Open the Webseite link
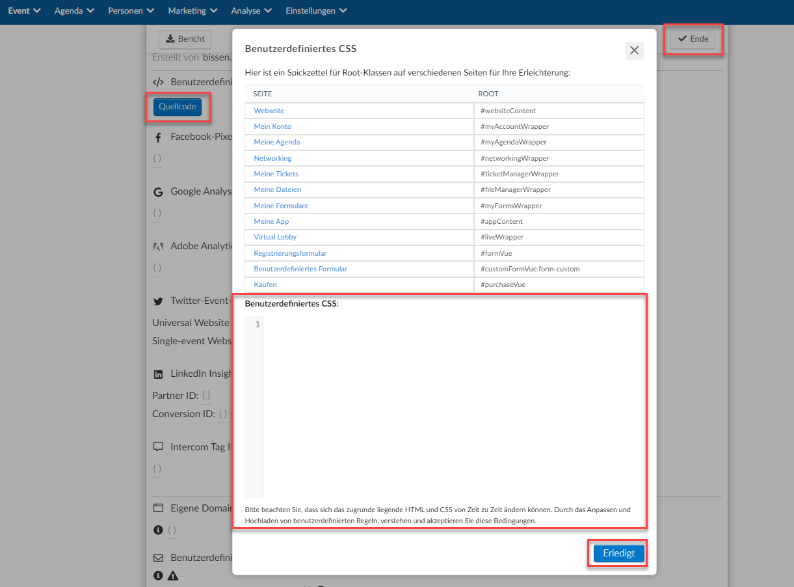 pos(269,111)
